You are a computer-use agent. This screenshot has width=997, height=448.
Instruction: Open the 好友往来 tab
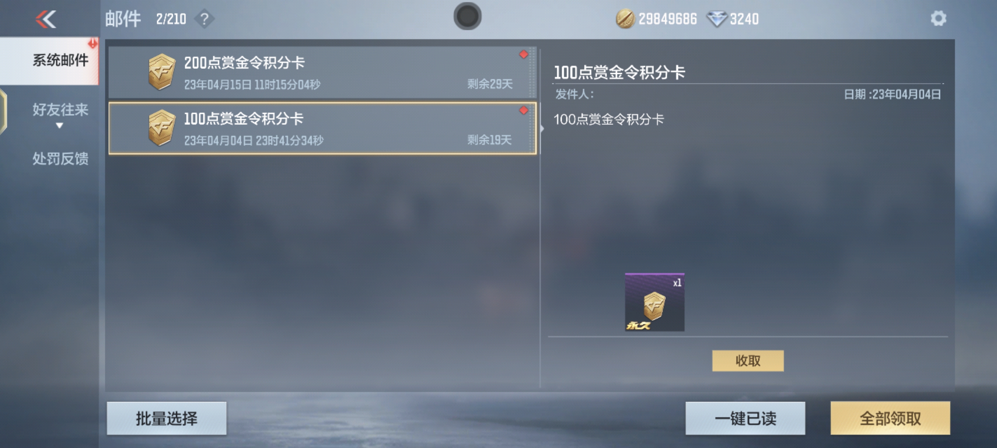coord(60,110)
